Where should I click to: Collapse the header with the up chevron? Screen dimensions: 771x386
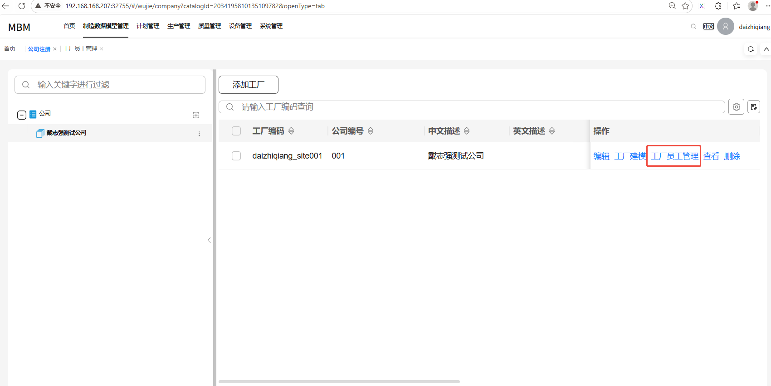[x=766, y=49]
